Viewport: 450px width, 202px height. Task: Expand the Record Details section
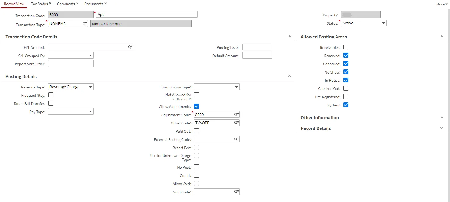[441, 128]
